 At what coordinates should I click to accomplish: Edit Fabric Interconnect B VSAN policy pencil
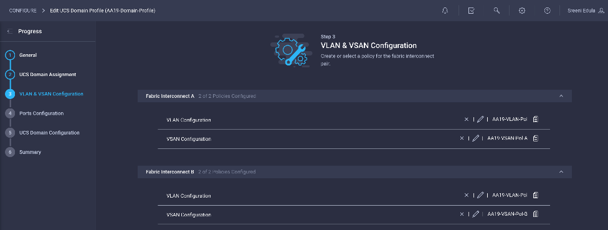(x=475, y=214)
